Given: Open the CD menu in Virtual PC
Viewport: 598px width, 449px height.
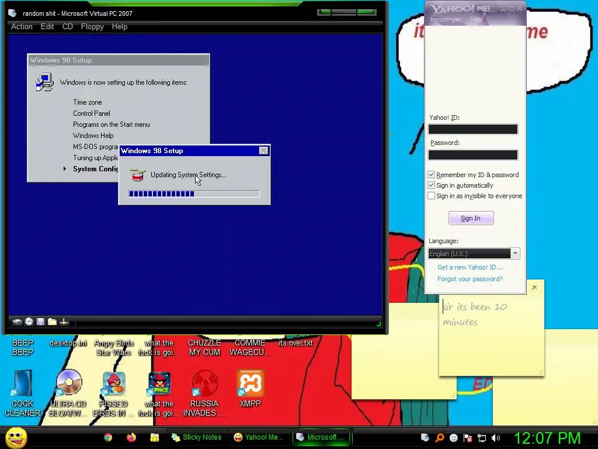Looking at the screenshot, I should [x=68, y=27].
